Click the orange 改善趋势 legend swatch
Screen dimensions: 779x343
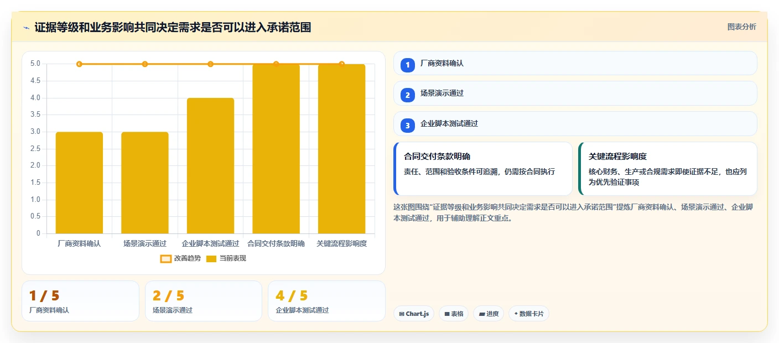(x=166, y=259)
